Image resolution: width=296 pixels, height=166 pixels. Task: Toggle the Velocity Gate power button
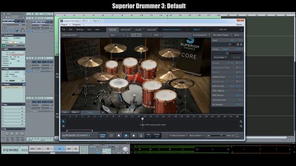tap(237, 81)
